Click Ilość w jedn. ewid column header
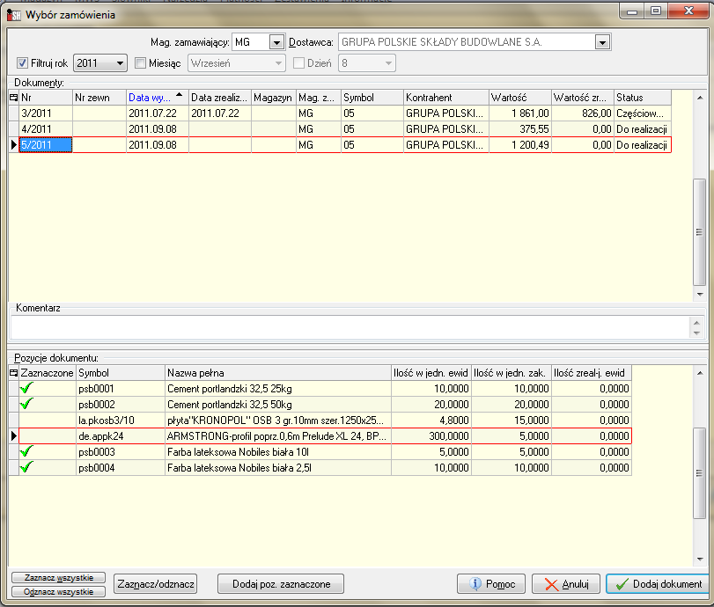714x607 pixels. 431,373
